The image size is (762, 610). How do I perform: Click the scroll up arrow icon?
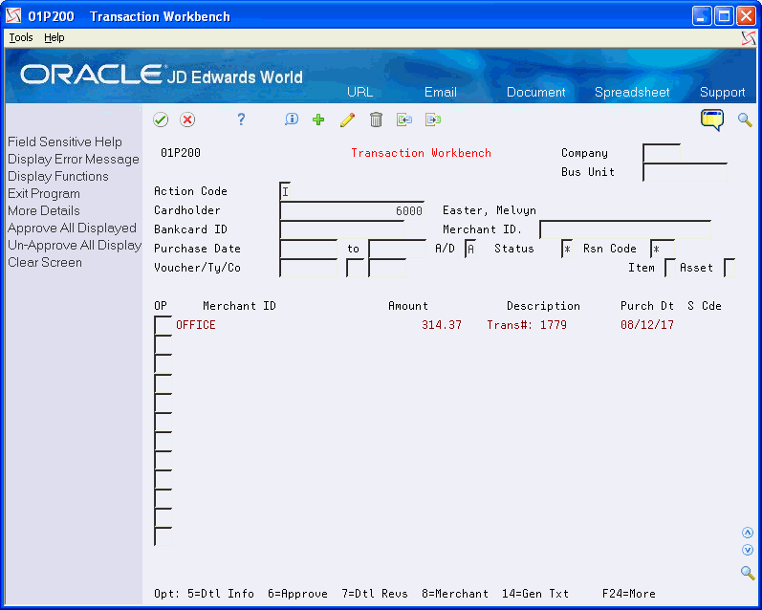click(748, 534)
